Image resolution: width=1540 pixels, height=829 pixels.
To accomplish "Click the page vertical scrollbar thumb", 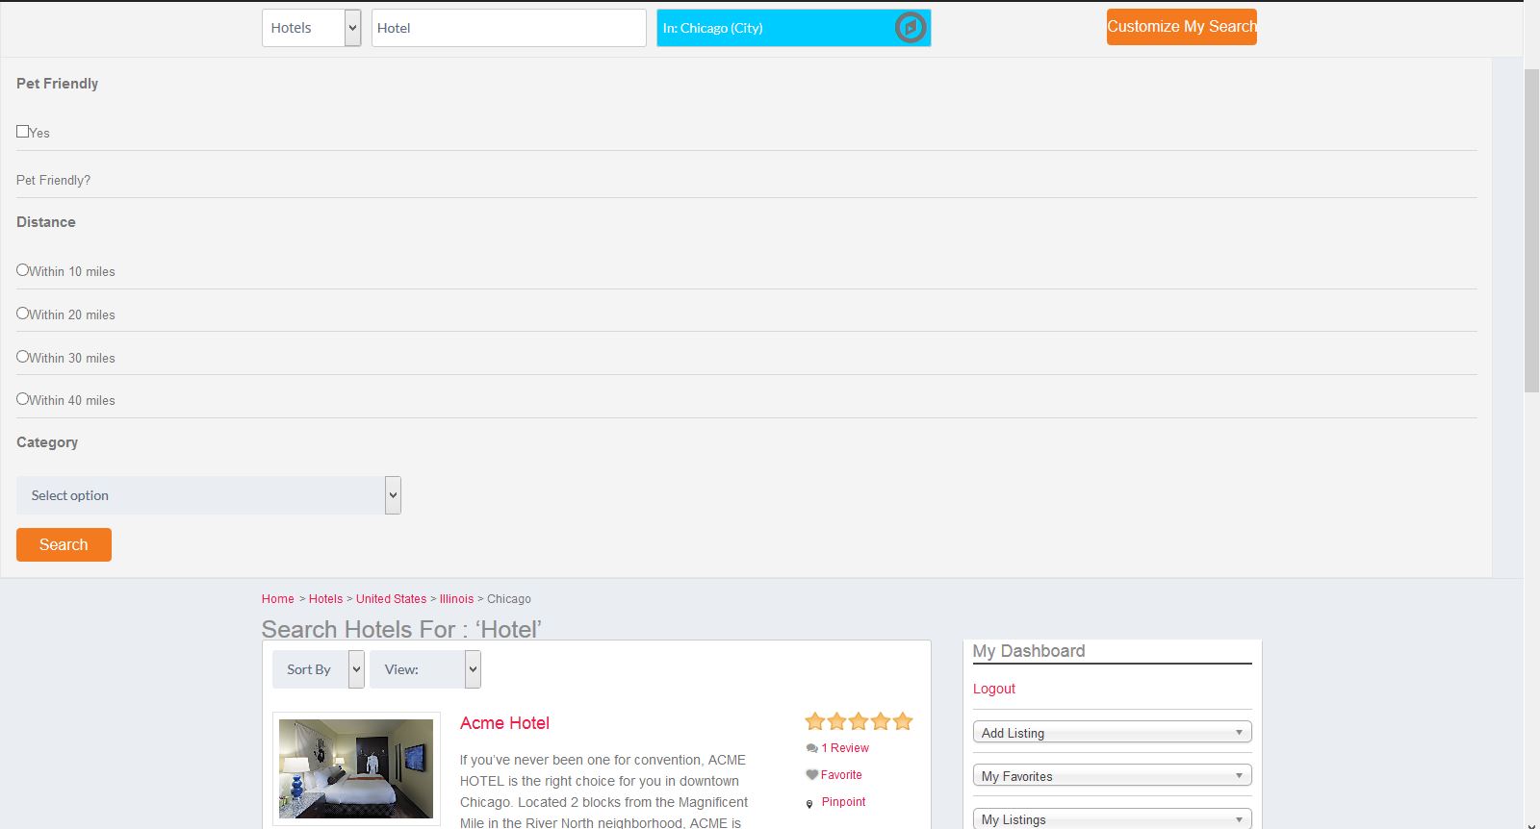I will (1531, 231).
